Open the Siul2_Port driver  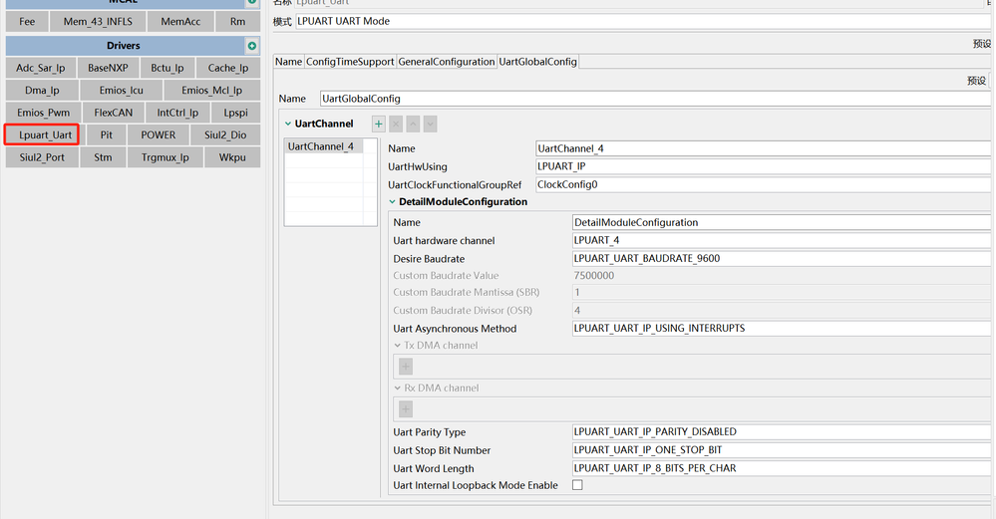click(x=42, y=157)
